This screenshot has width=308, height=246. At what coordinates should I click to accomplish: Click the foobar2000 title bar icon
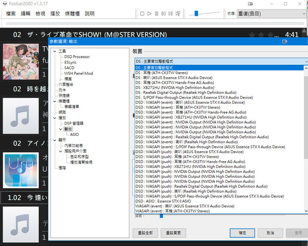pyautogui.click(x=5, y=3)
